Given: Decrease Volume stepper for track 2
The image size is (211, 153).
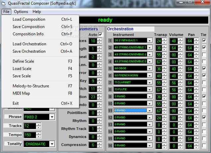Looking at the screenshot, I should [180, 49].
